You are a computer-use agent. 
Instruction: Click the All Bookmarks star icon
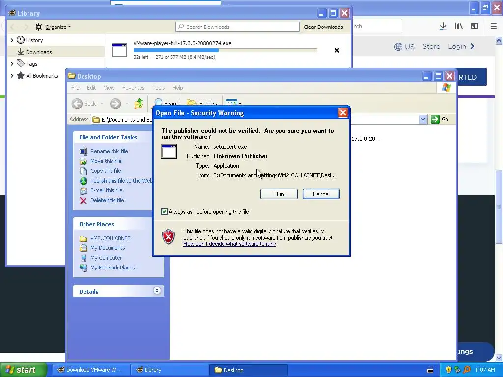pyautogui.click(x=21, y=75)
